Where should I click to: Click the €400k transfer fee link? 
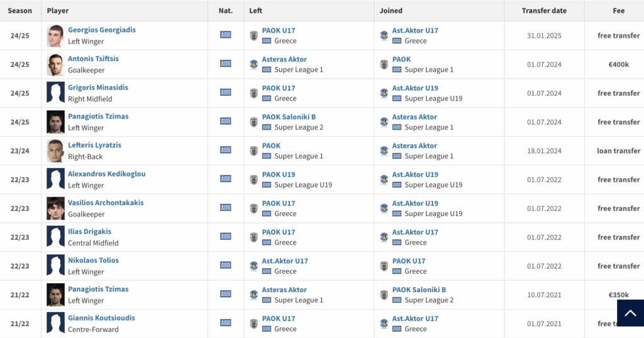point(618,64)
